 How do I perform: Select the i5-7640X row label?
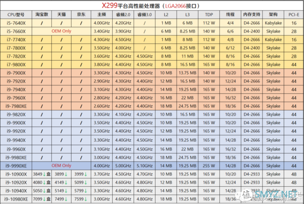(x=16, y=23)
